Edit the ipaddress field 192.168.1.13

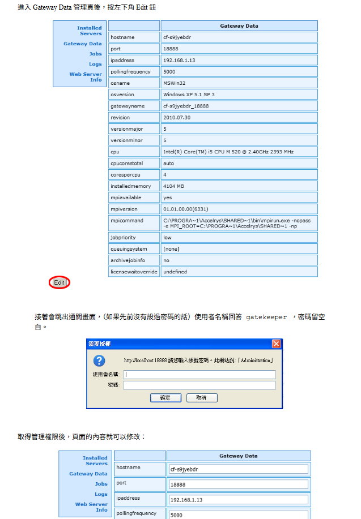pyautogui.click(x=239, y=500)
